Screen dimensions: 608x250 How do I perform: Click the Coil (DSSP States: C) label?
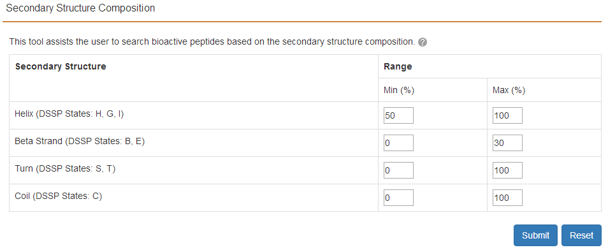(x=58, y=196)
